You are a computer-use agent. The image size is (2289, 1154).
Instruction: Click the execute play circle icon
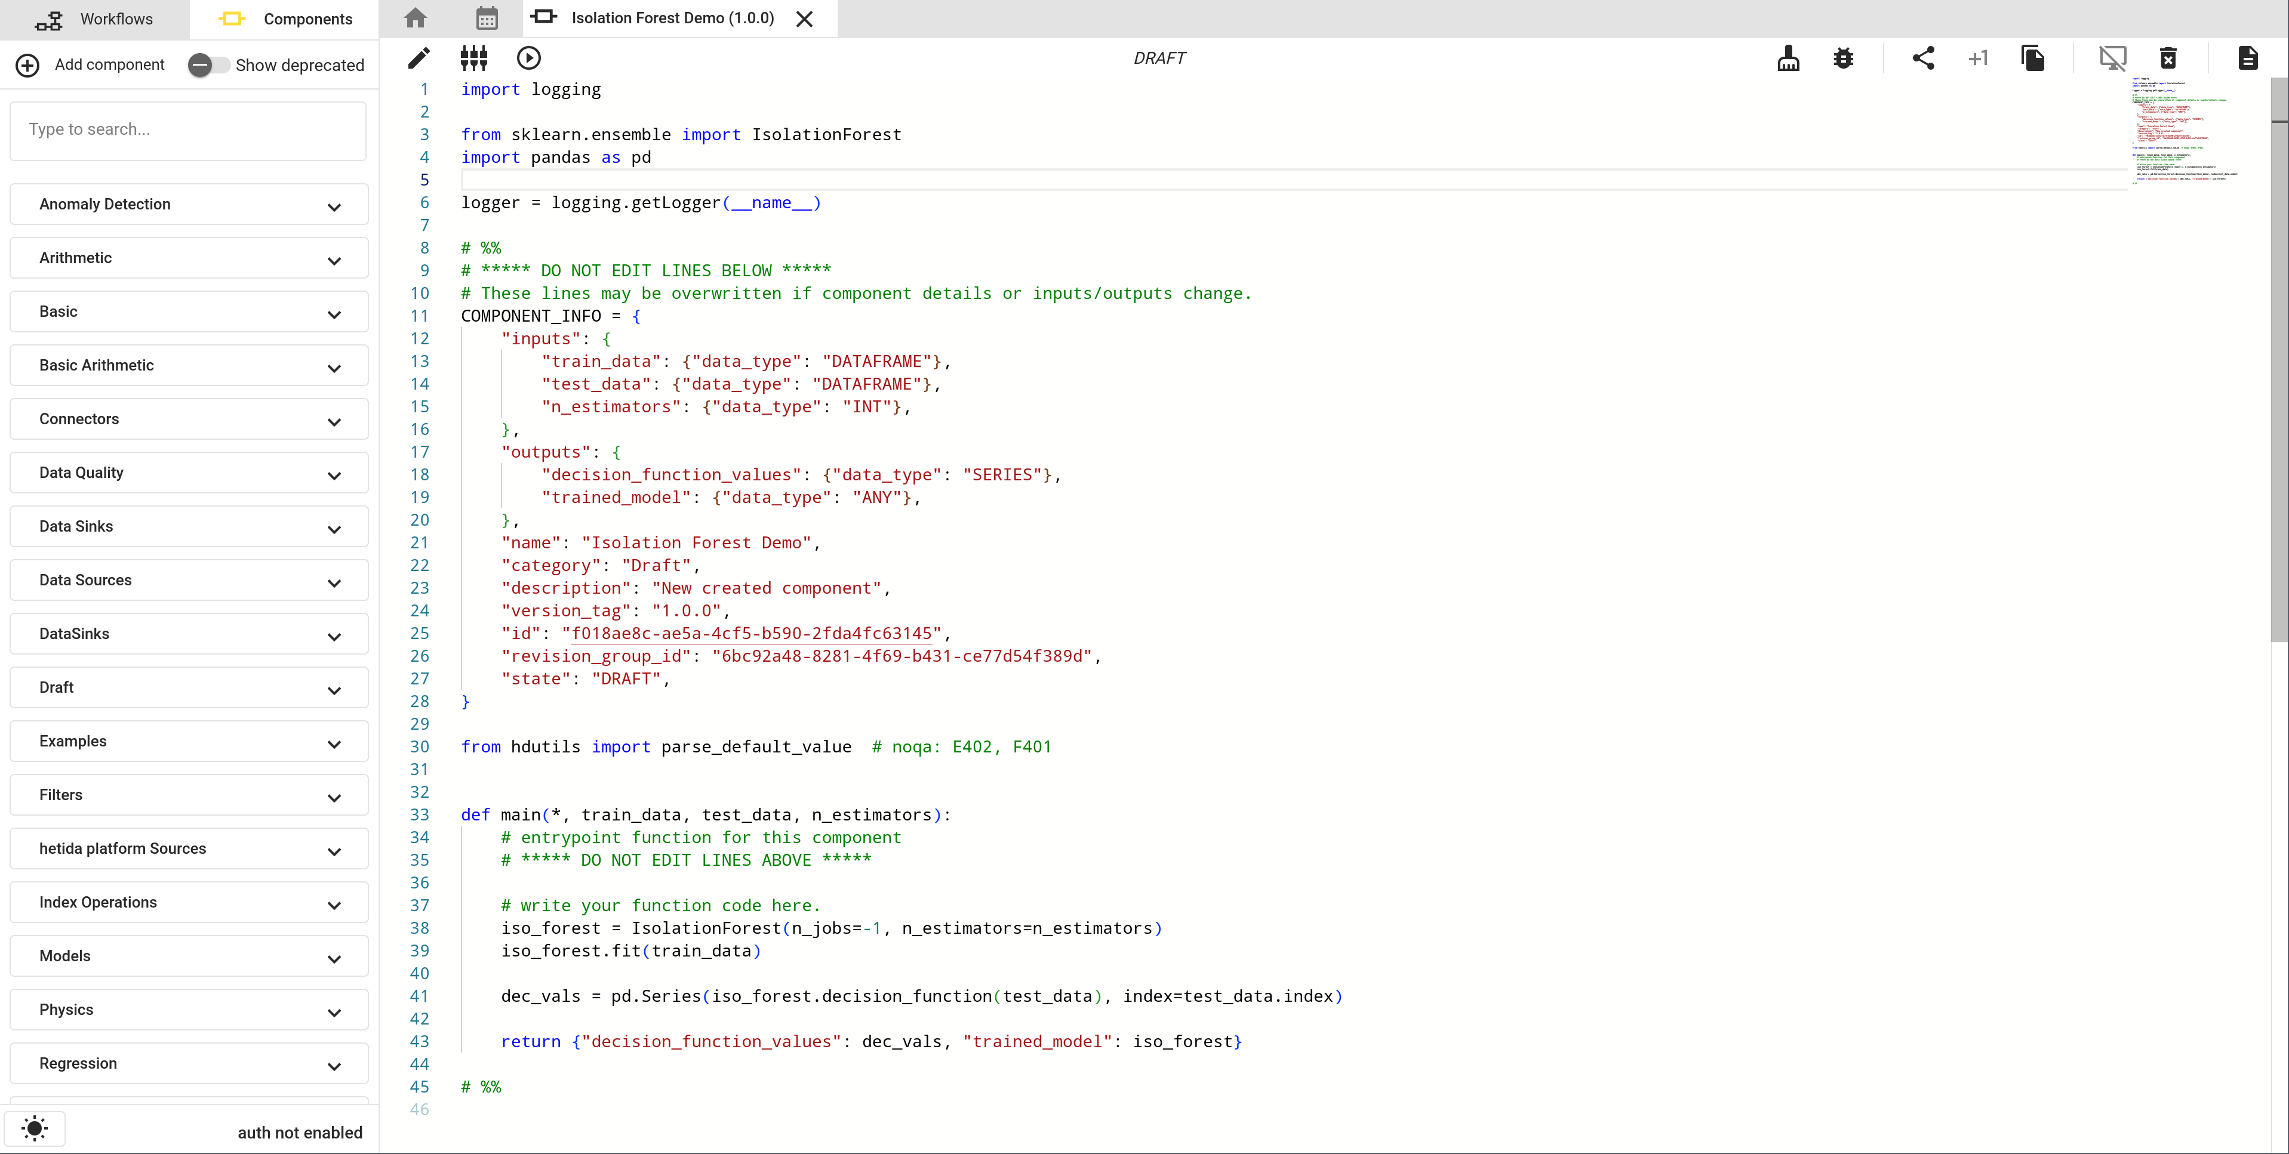click(x=529, y=58)
